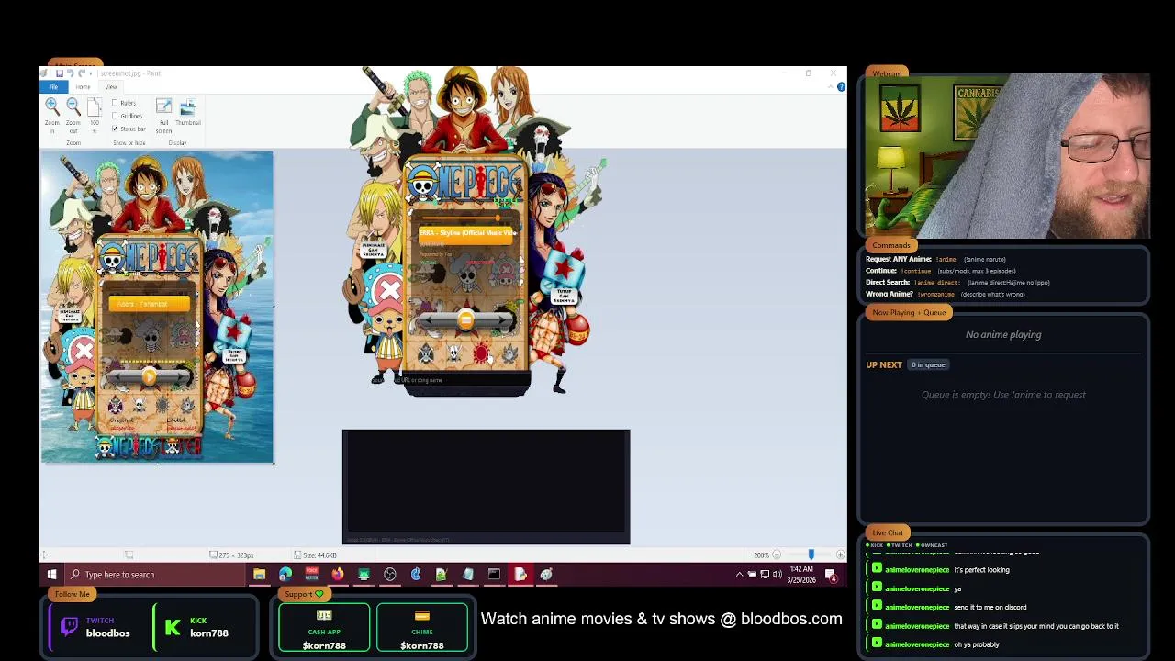Open File Explorer from the taskbar

(260, 575)
